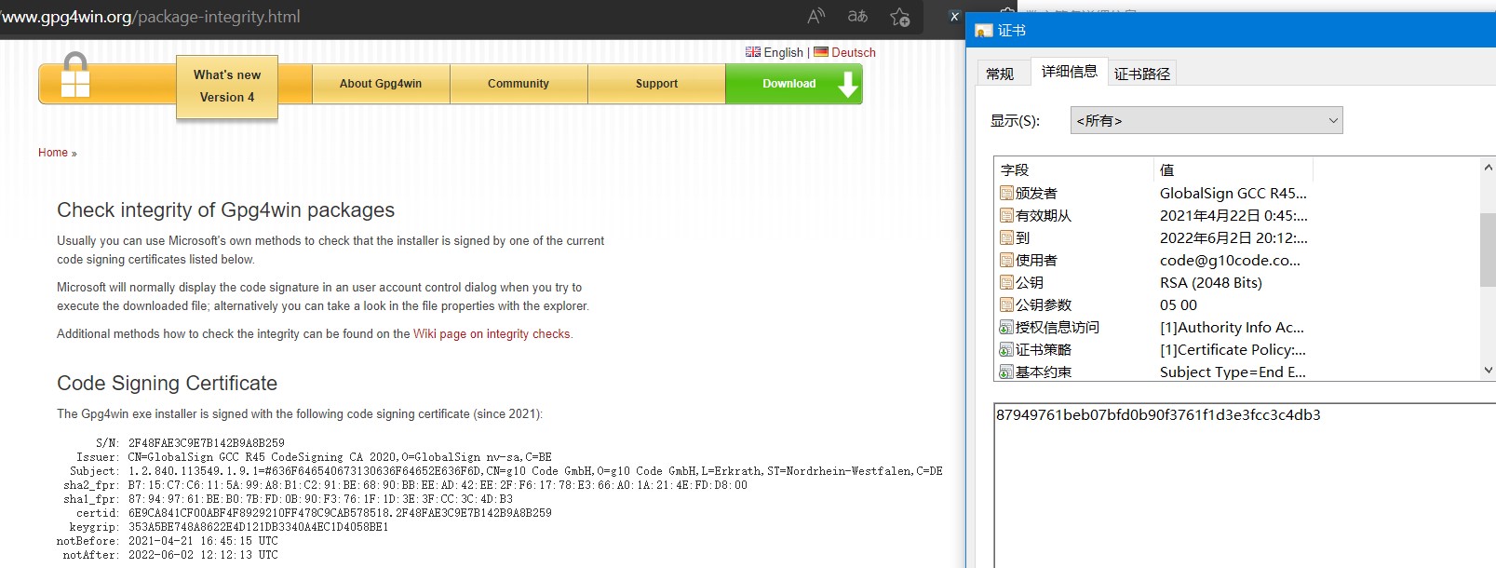Switch site language to English
This screenshot has width=1496, height=568.
coord(783,52)
